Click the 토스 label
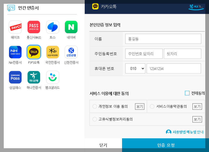The image size is (209, 152). (x=53, y=37)
